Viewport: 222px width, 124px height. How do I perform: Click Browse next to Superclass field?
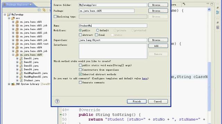click(x=158, y=40)
